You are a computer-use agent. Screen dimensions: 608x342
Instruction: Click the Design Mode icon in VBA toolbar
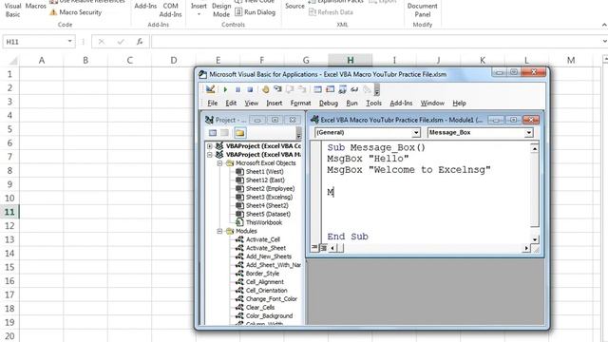210,89
